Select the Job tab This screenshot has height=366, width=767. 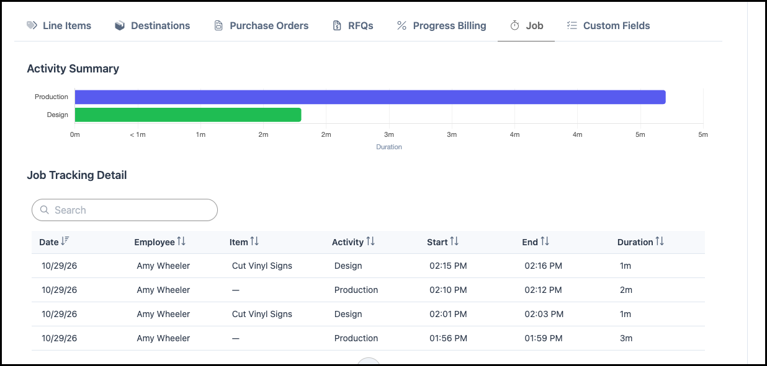(x=526, y=25)
